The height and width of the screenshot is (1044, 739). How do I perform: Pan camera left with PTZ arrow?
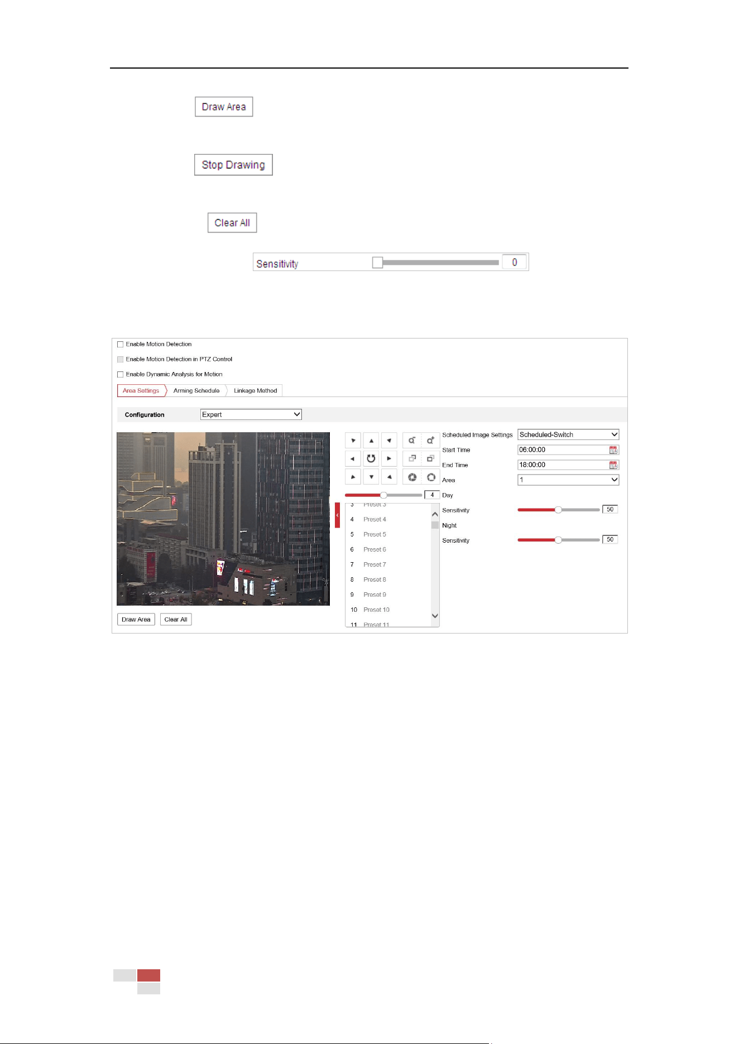pos(353,459)
